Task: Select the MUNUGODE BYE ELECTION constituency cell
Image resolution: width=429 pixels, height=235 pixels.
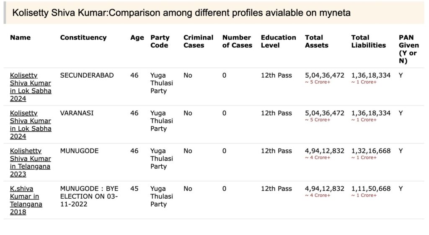Action: click(x=89, y=196)
